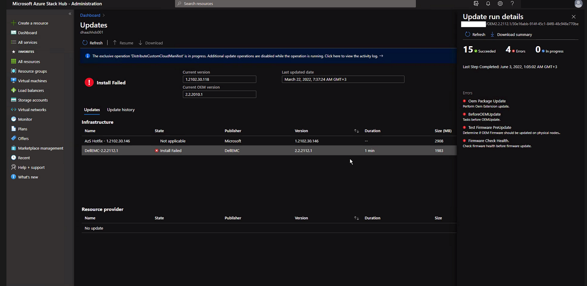587x286 pixels.
Task: Select the DellEMC-2.2.2112.1 update row
Action: point(101,150)
